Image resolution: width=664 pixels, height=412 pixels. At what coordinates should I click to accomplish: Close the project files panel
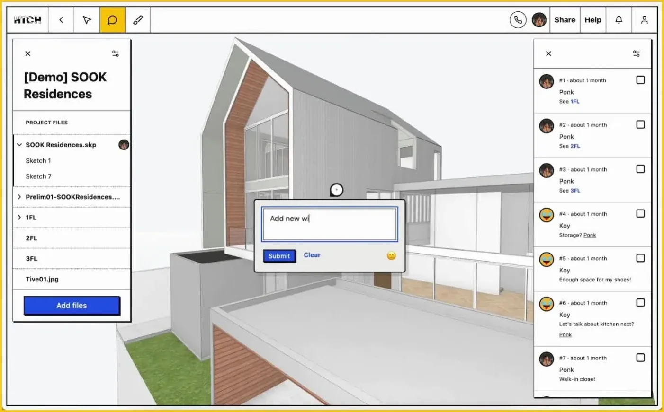28,53
